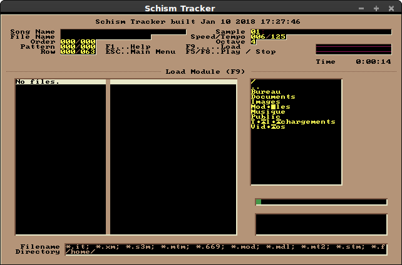Open the Documents directory

(x=273, y=97)
